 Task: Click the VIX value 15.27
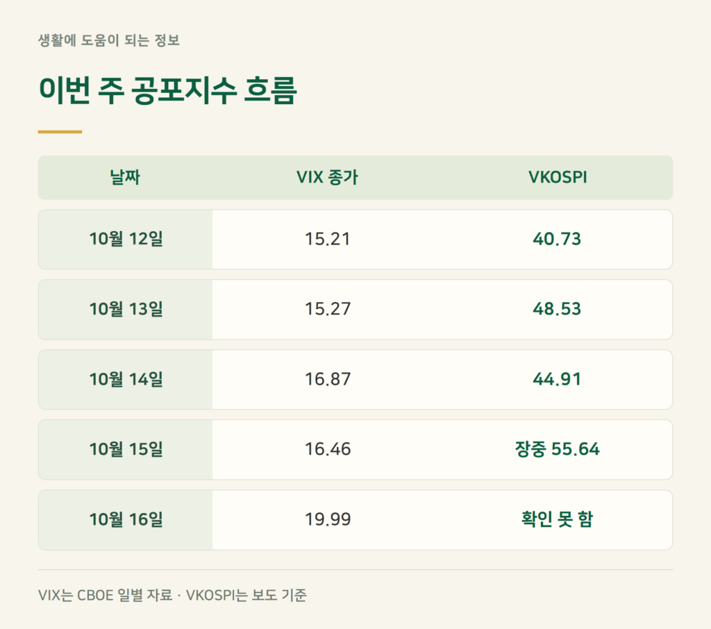(x=328, y=309)
